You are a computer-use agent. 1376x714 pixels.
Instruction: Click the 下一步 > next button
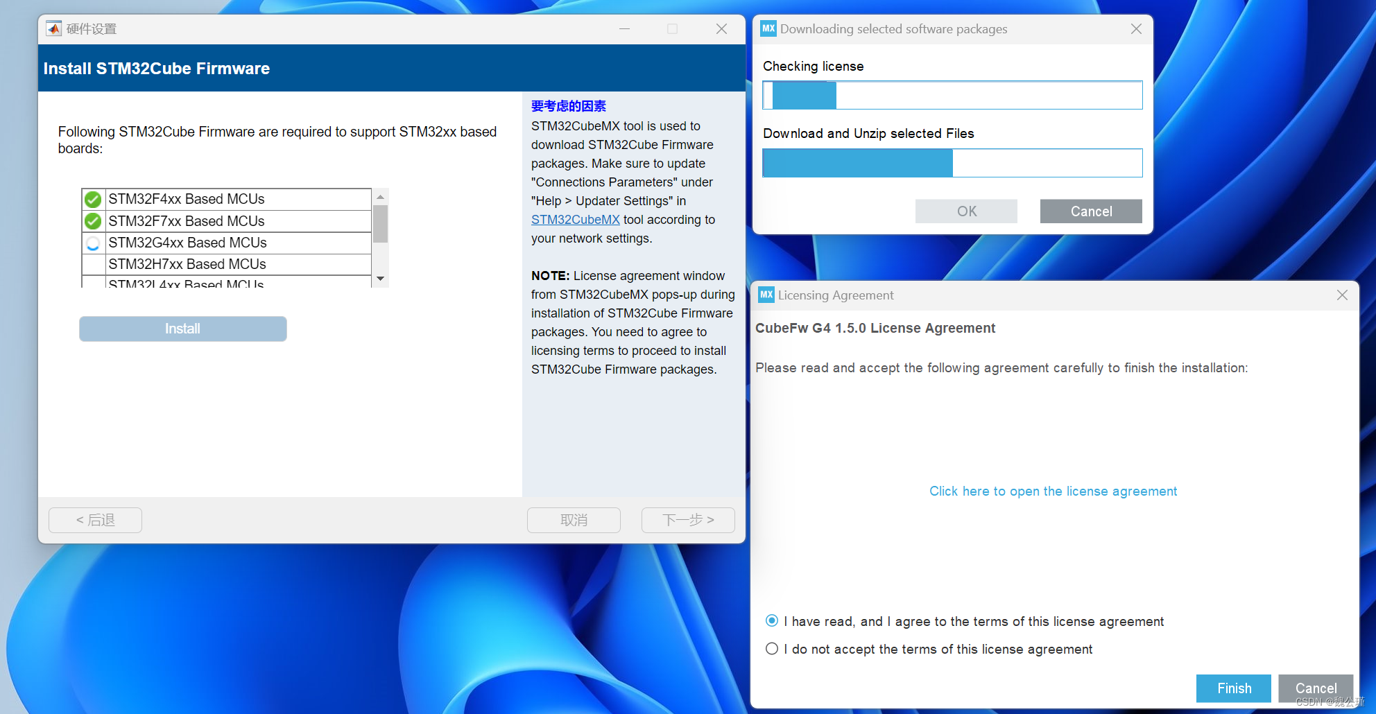point(688,520)
